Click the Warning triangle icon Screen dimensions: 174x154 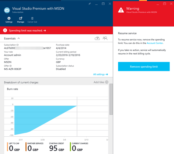[121, 10]
